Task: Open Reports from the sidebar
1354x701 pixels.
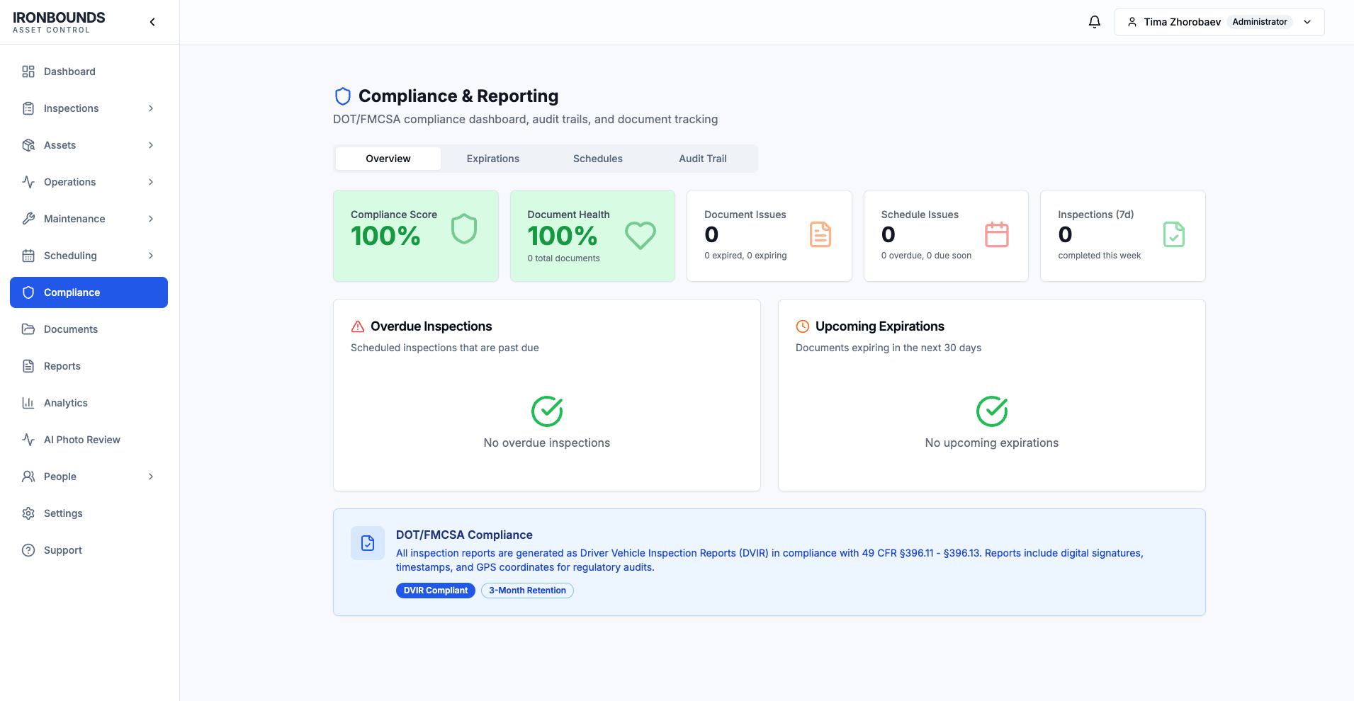Action: pos(89,366)
